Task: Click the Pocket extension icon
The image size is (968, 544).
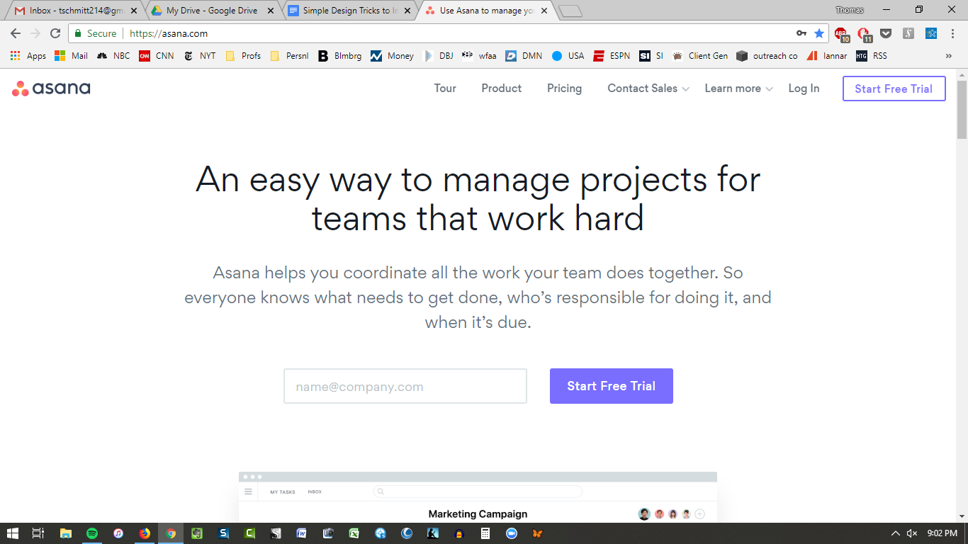Action: pos(886,33)
